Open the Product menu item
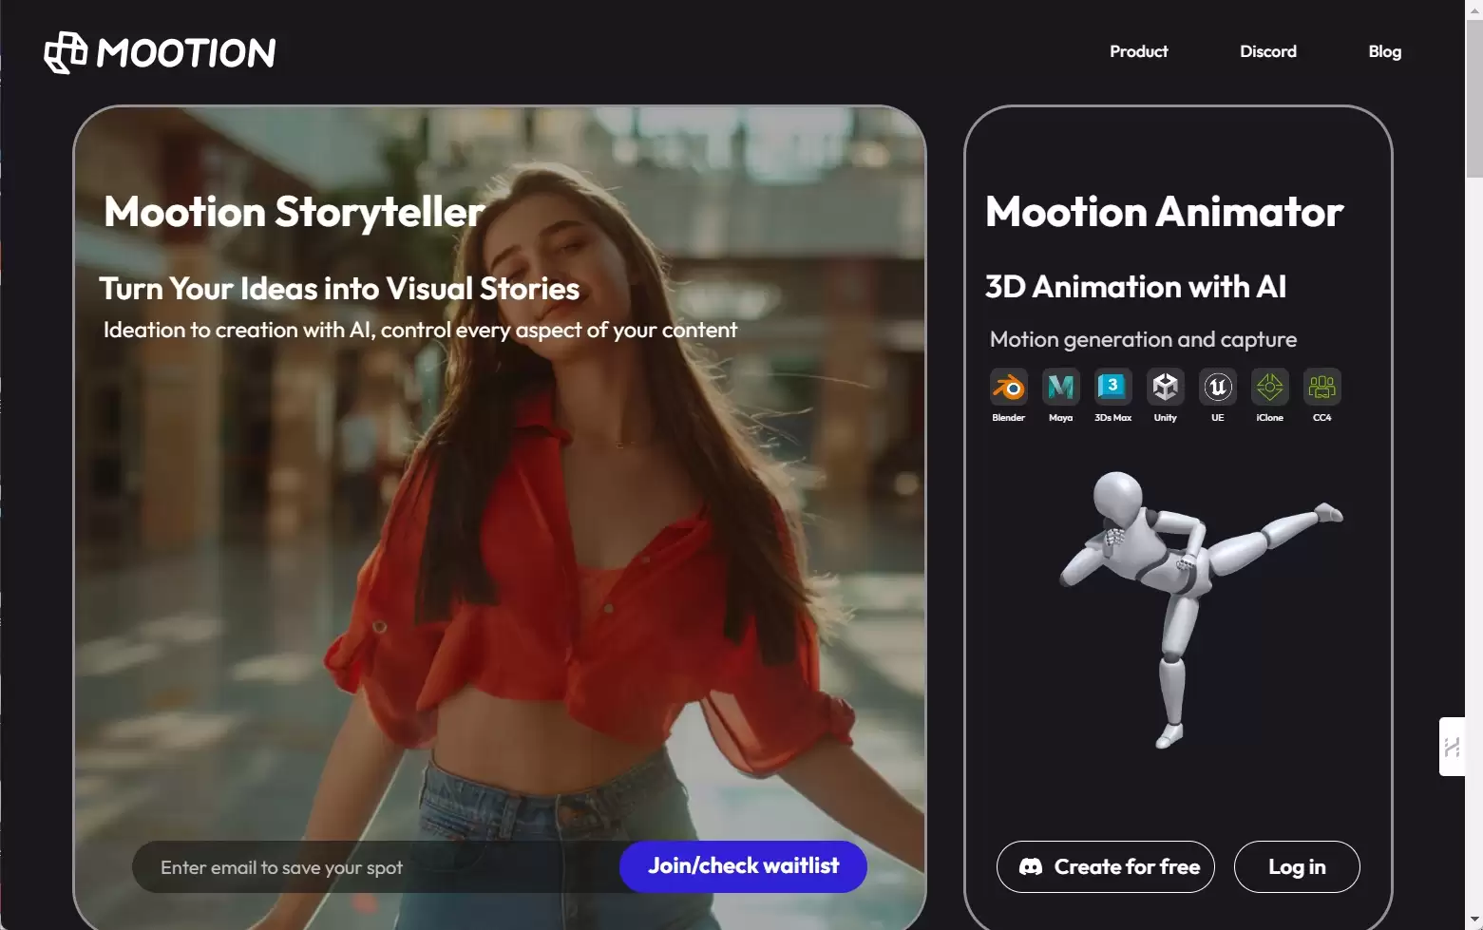 tap(1138, 51)
